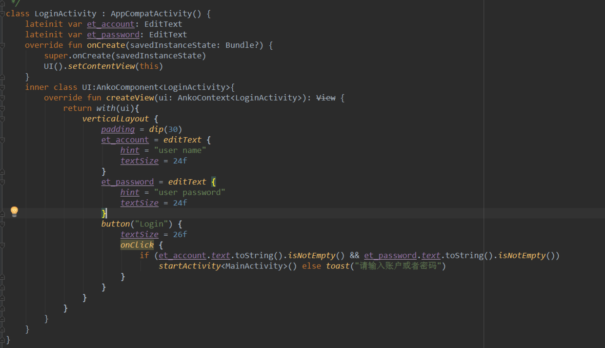605x348 pixels.
Task: Click the toast call after else
Action: (x=338, y=266)
